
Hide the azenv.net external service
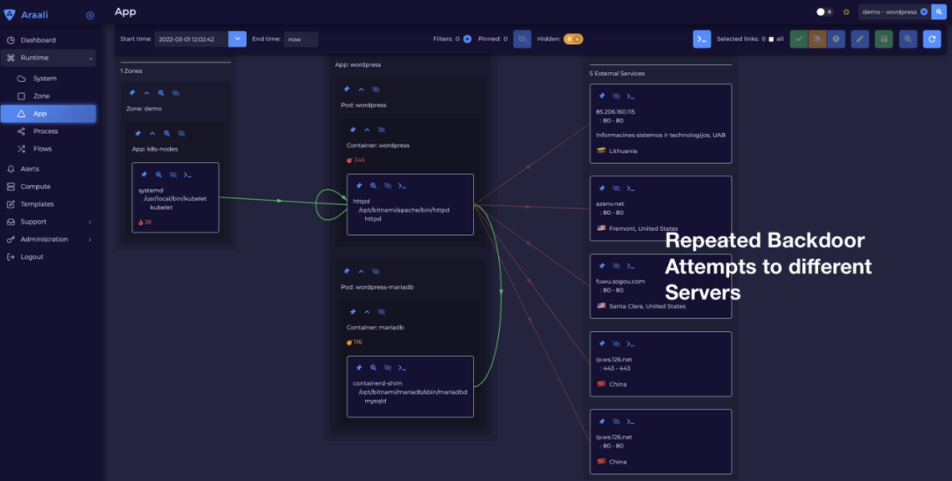click(616, 188)
